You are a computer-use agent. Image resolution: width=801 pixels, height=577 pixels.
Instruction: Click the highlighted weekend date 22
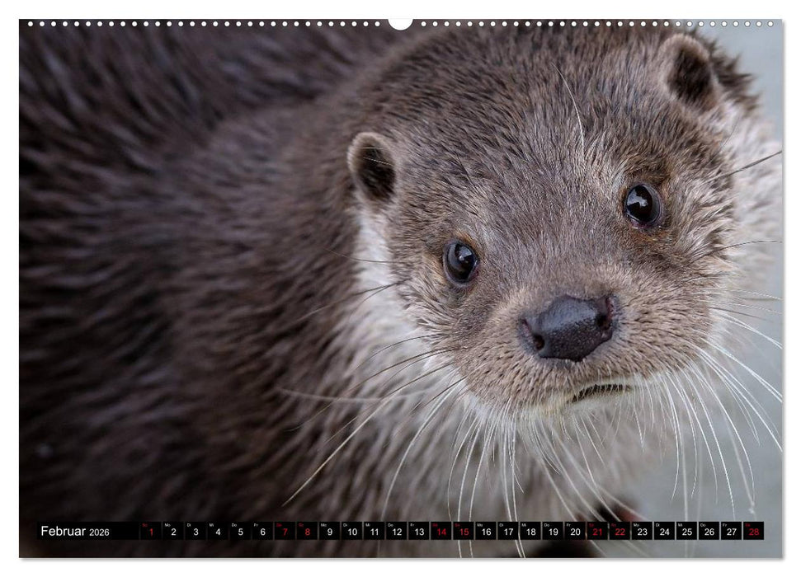620,532
